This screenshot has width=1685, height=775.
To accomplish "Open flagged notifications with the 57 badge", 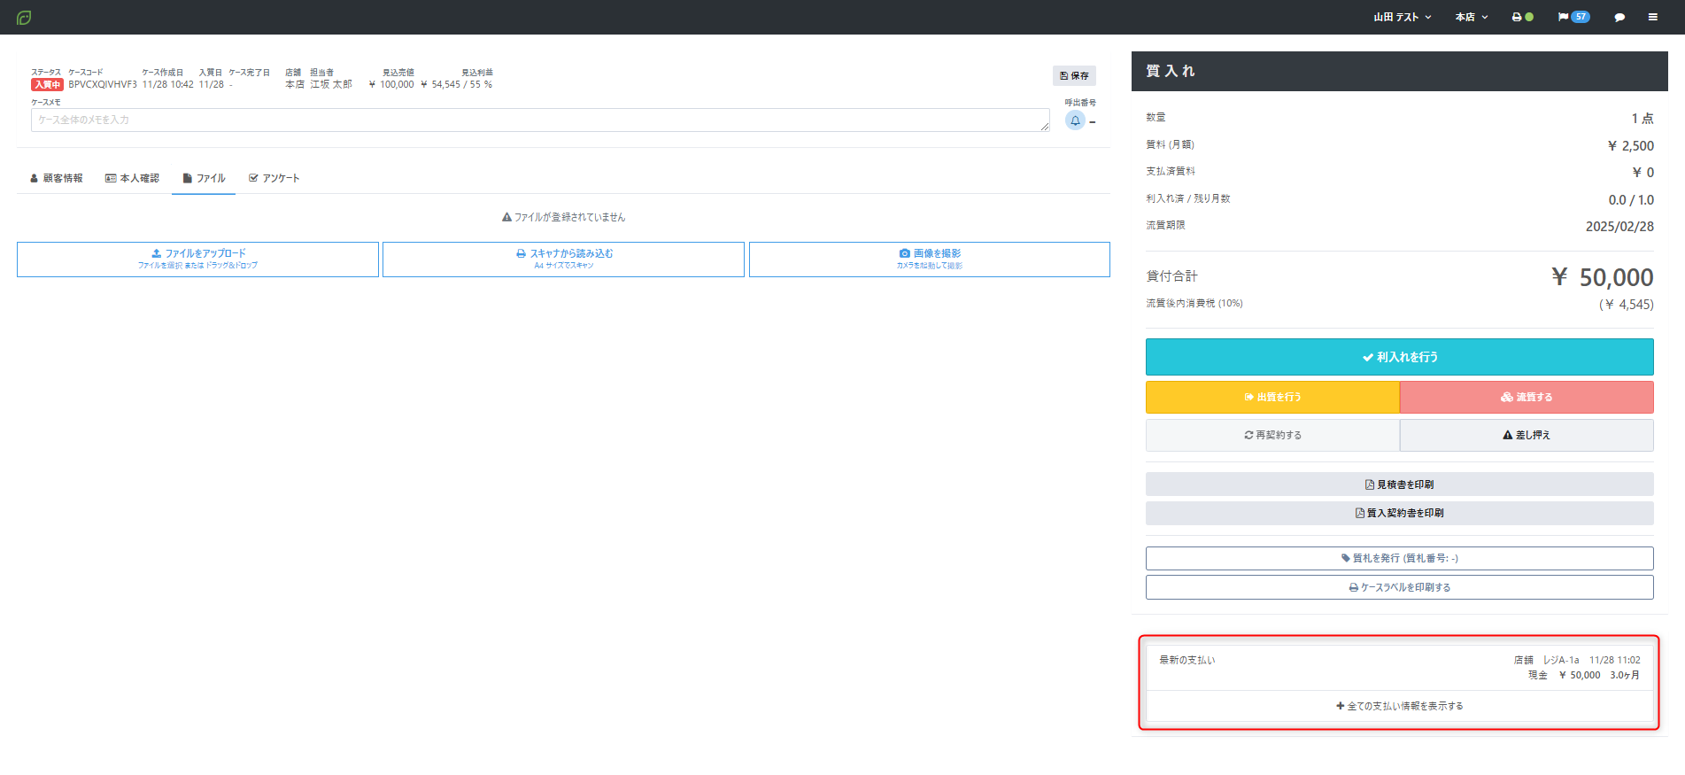I will pos(1573,17).
